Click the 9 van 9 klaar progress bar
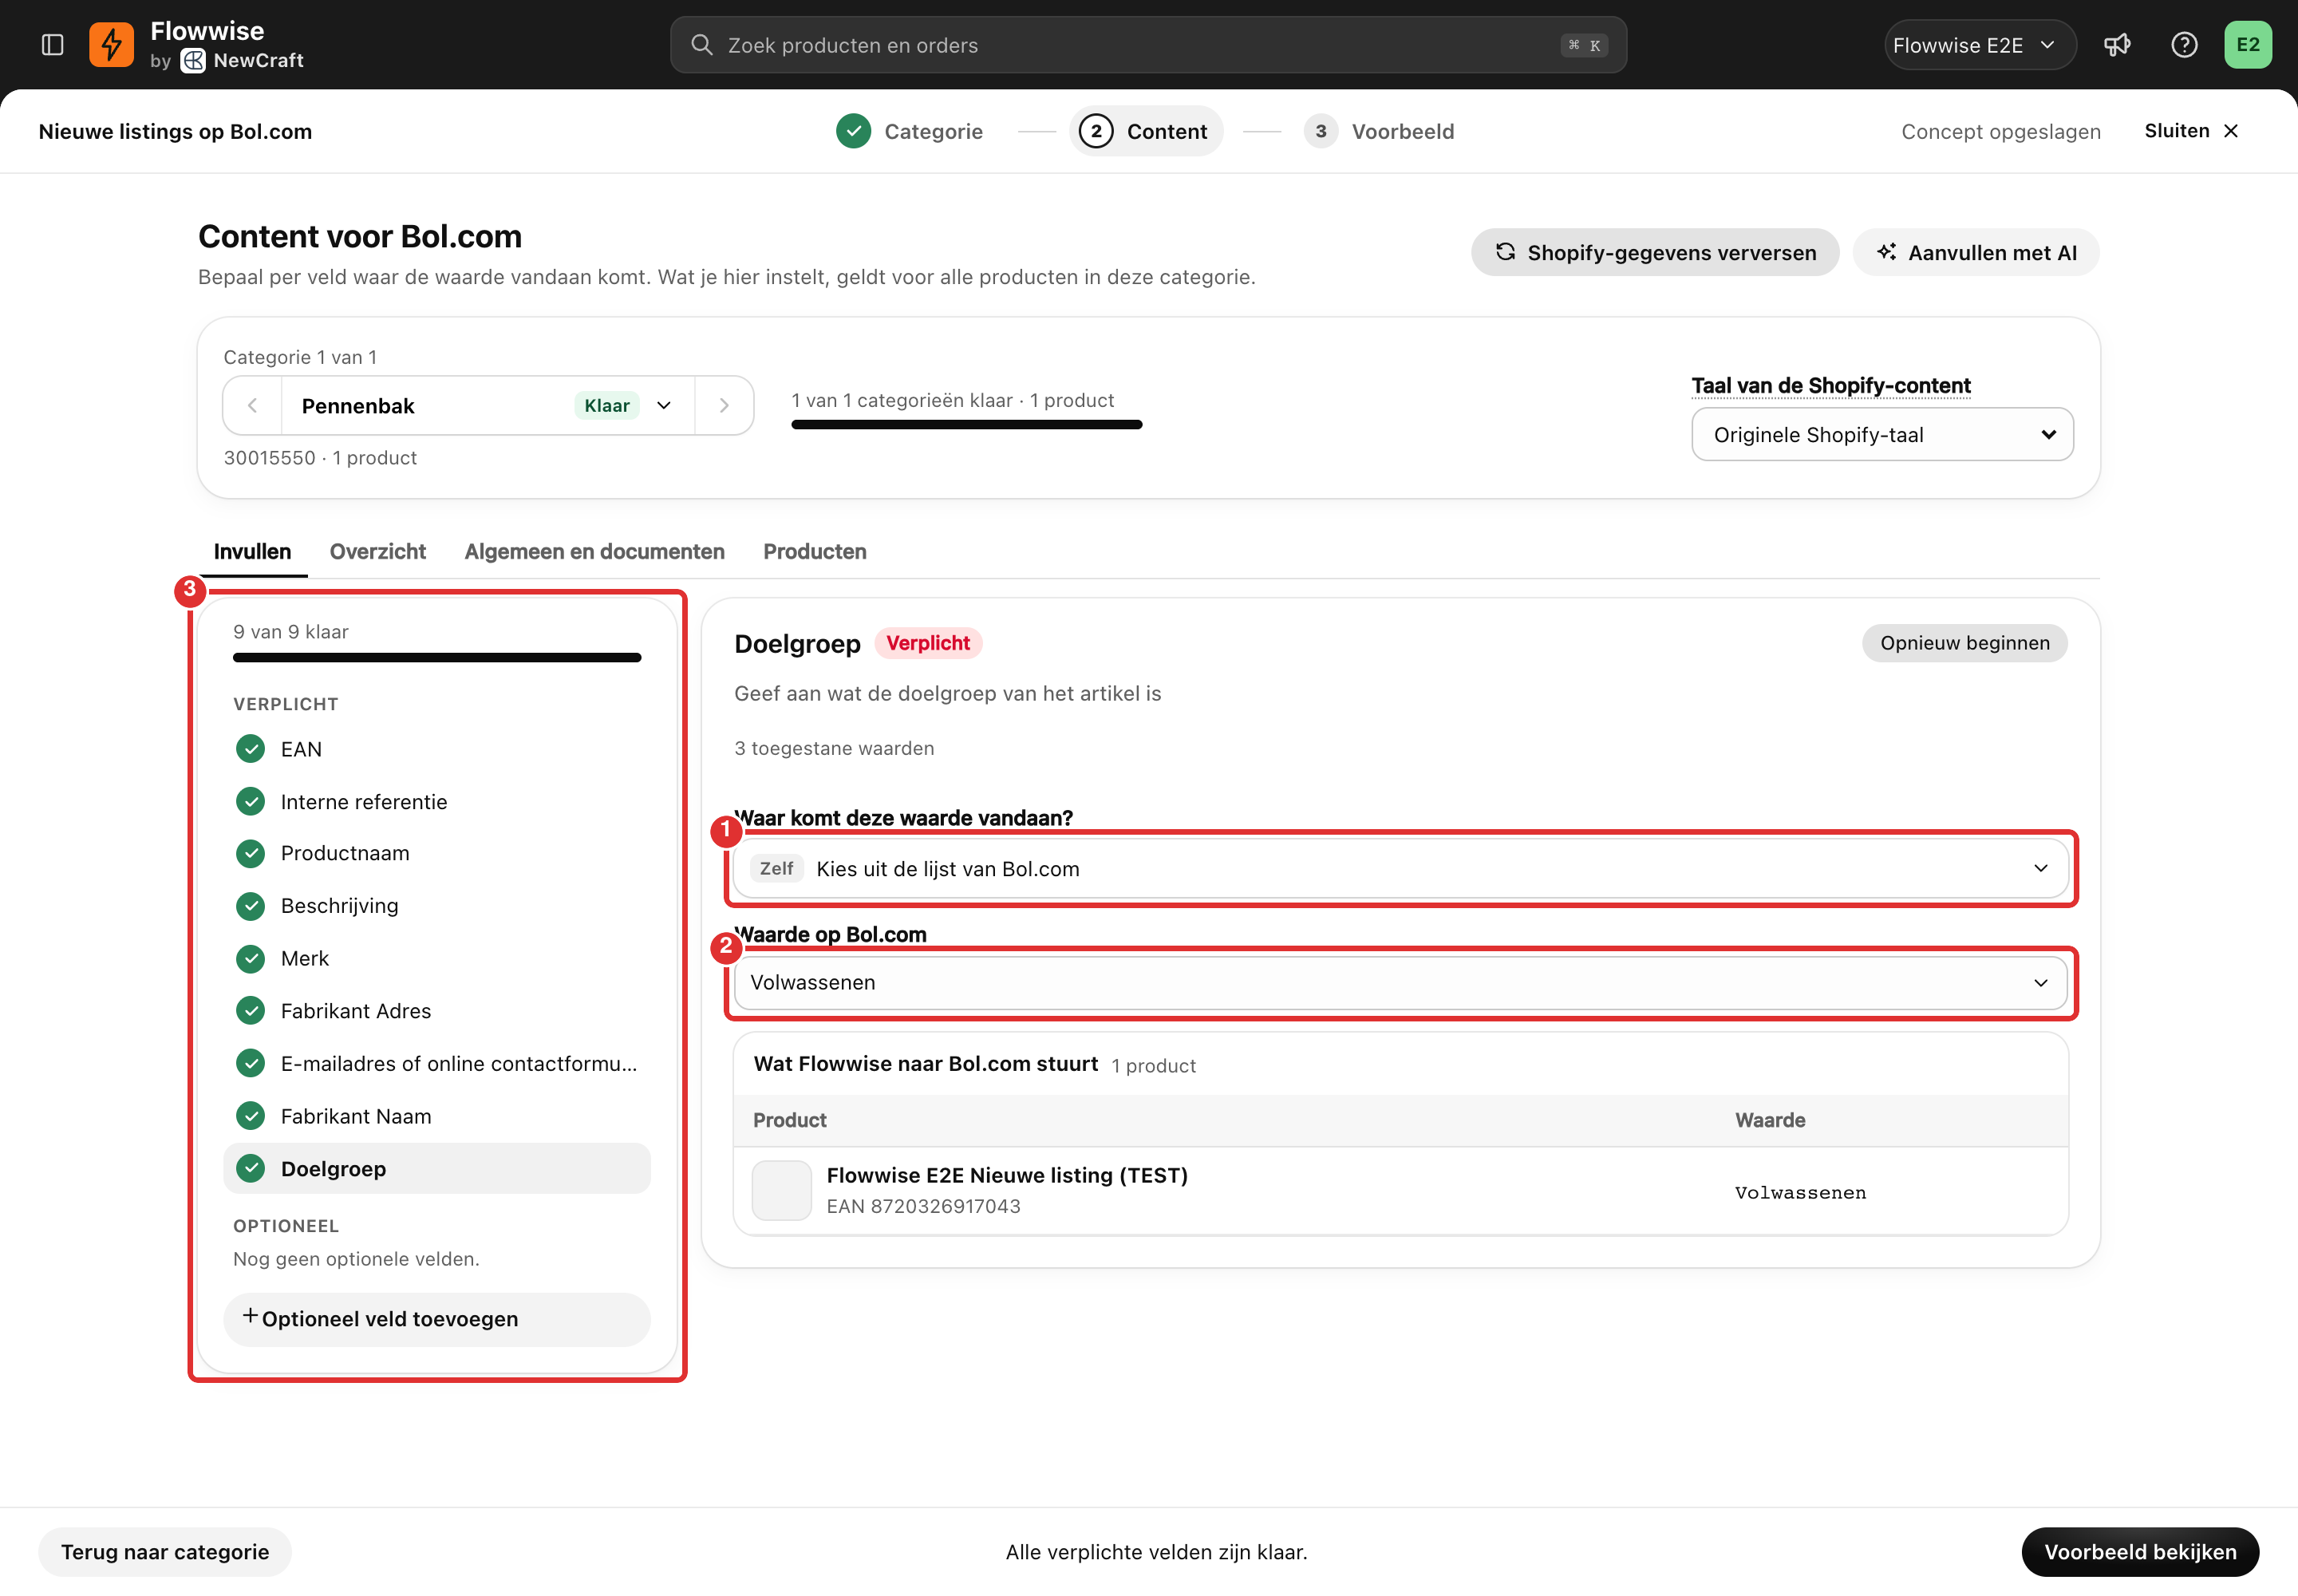 point(437,658)
